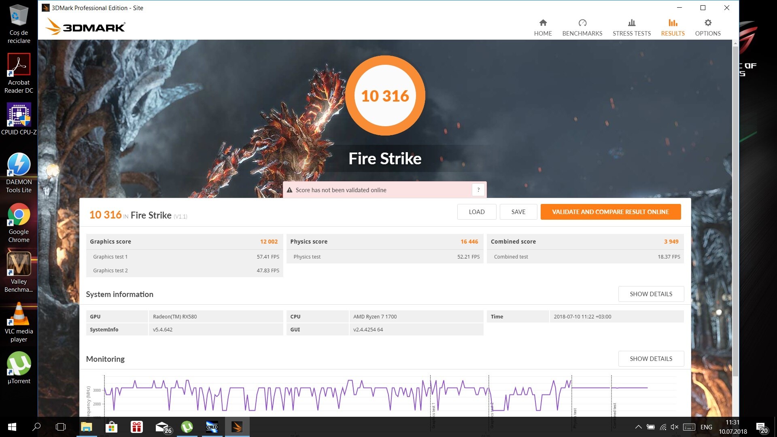Screen dimensions: 777x437
Task: Select Graphics test 2 row
Action: pyautogui.click(x=185, y=270)
